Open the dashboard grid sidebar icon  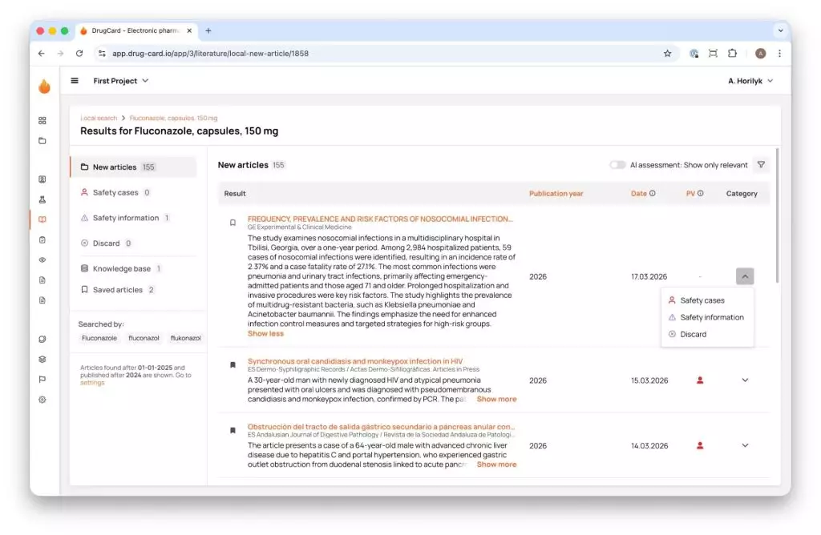point(42,120)
